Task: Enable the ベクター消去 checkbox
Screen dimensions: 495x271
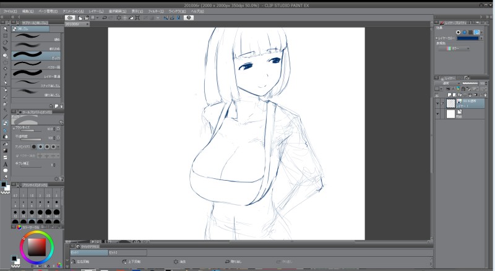Action: pos(17,156)
